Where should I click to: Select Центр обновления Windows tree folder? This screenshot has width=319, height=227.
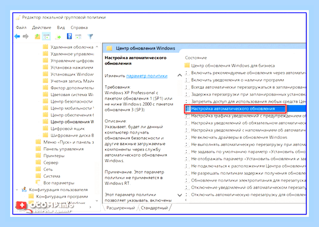tap(68, 122)
